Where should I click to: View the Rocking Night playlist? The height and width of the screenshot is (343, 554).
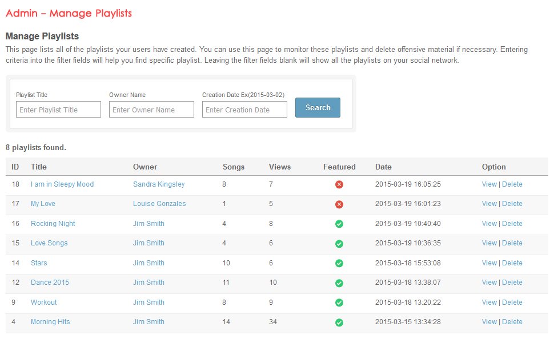(489, 224)
